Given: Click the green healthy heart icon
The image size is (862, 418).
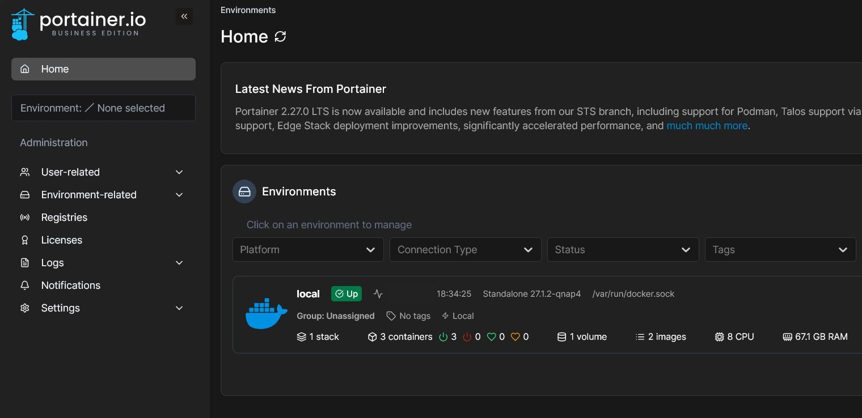Looking at the screenshot, I should pos(492,336).
